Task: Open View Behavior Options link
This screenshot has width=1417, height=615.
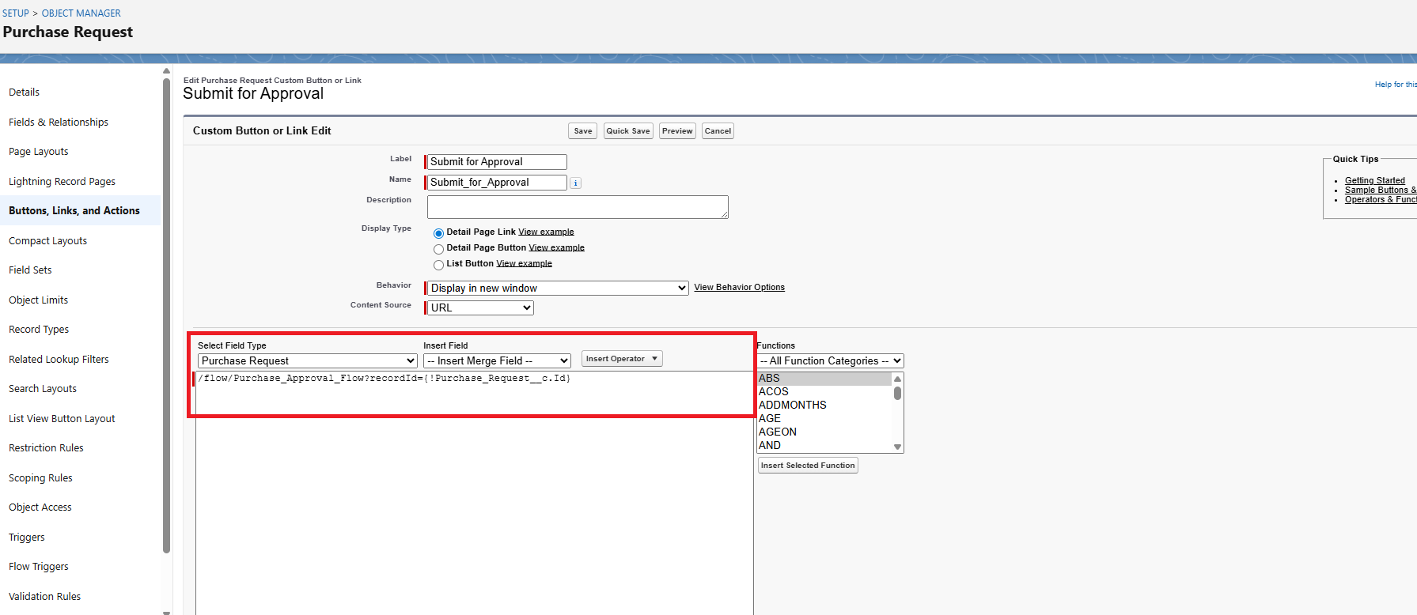Action: 739,288
